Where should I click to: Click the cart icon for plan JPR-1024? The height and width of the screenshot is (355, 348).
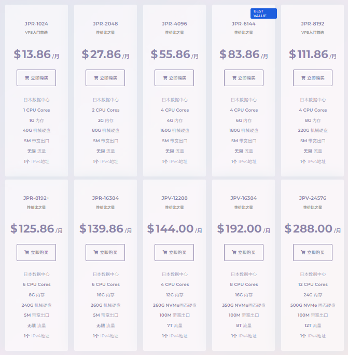(x=26, y=78)
